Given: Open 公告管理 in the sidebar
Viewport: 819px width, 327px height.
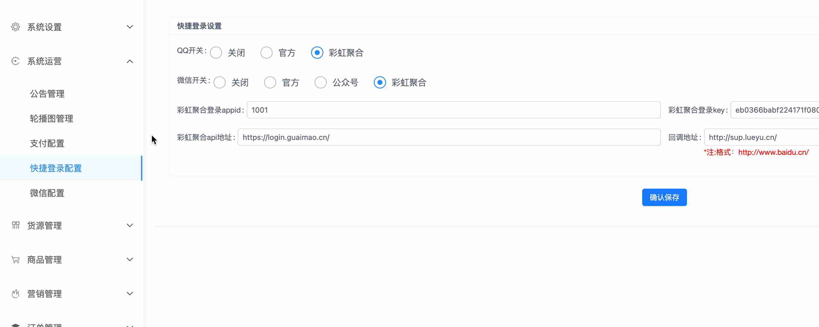Looking at the screenshot, I should tap(47, 94).
